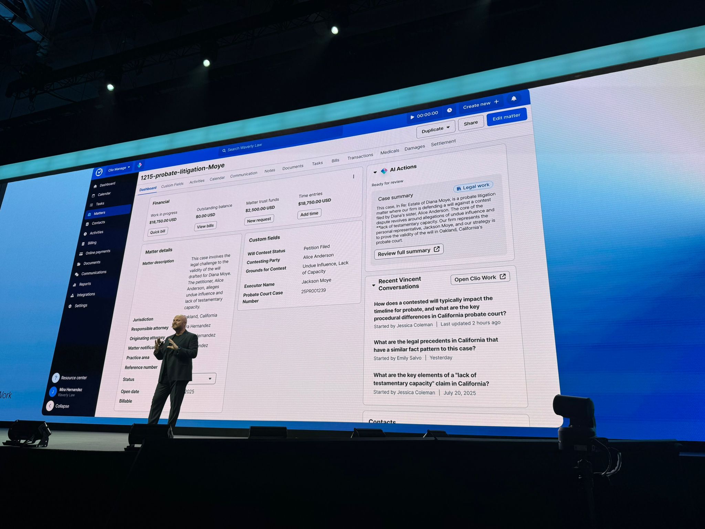Click the Collapse sidebar arrow icon
This screenshot has height=529, width=705.
tap(50, 406)
